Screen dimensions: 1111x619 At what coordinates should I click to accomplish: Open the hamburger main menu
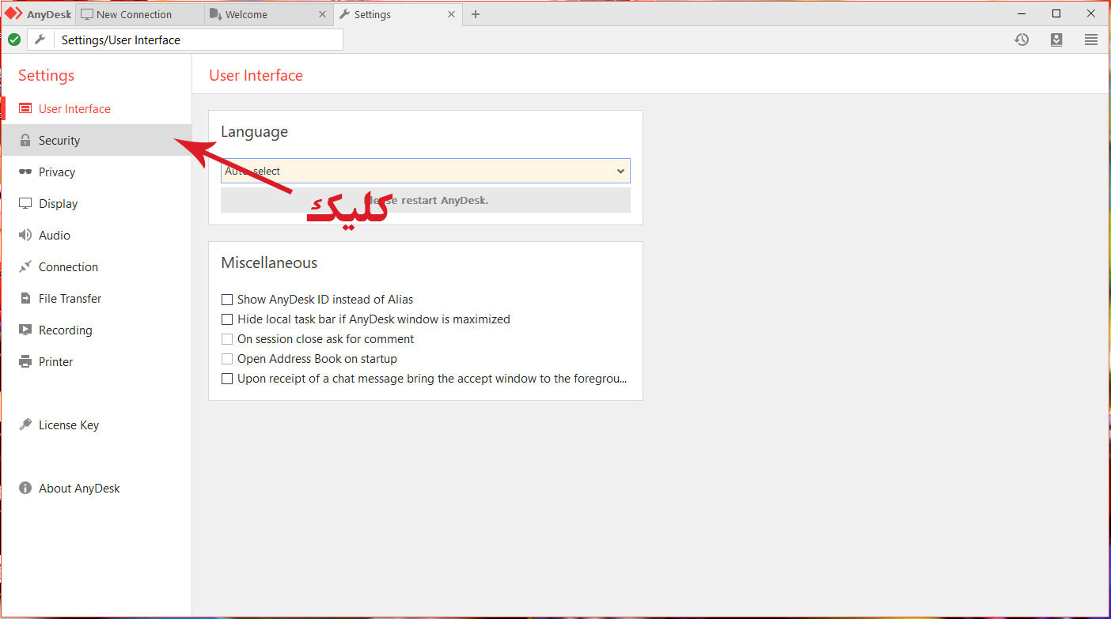point(1091,40)
